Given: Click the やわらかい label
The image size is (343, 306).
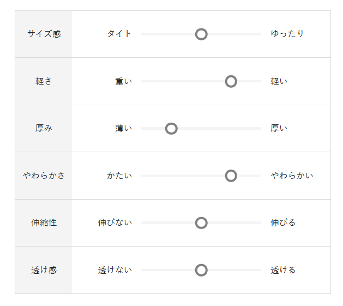Looking at the screenshot, I should [x=292, y=176].
